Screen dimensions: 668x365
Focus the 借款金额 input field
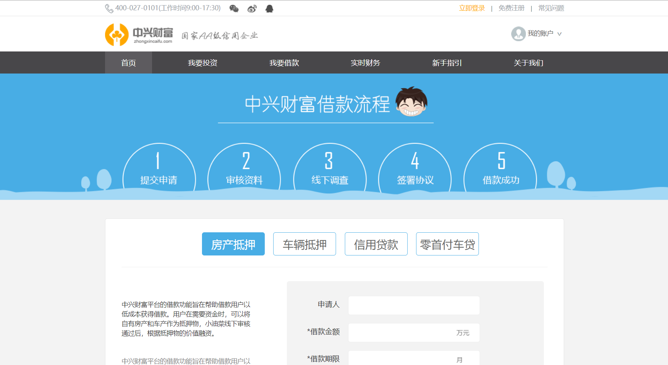[x=414, y=333]
